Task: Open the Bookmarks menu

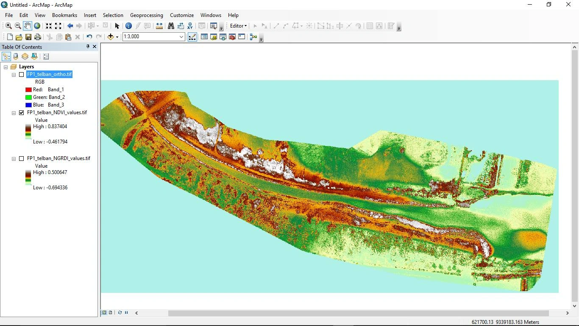Action: pyautogui.click(x=64, y=15)
